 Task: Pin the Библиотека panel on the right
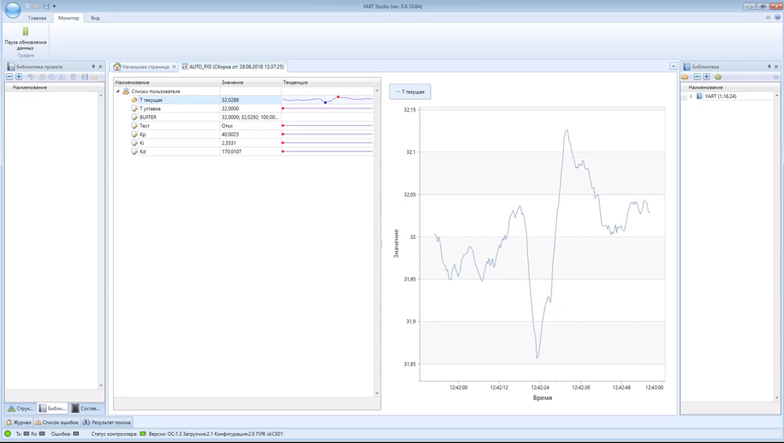point(768,67)
